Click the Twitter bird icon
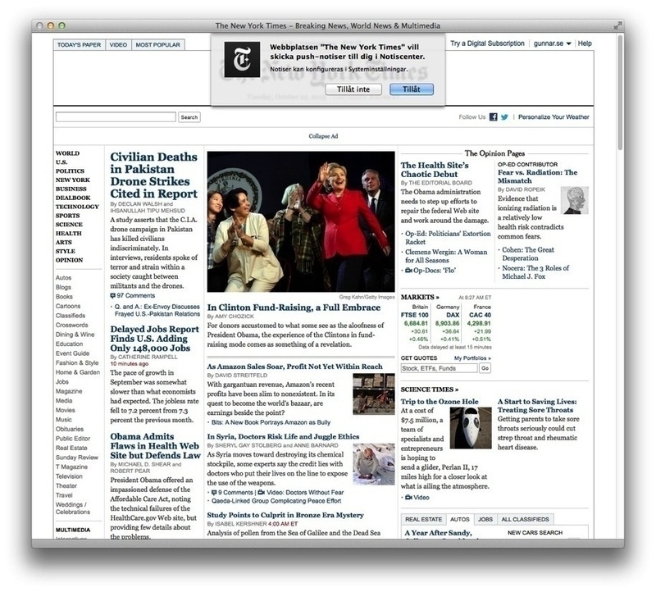Image resolution: width=656 pixels, height=592 pixels. 505,117
